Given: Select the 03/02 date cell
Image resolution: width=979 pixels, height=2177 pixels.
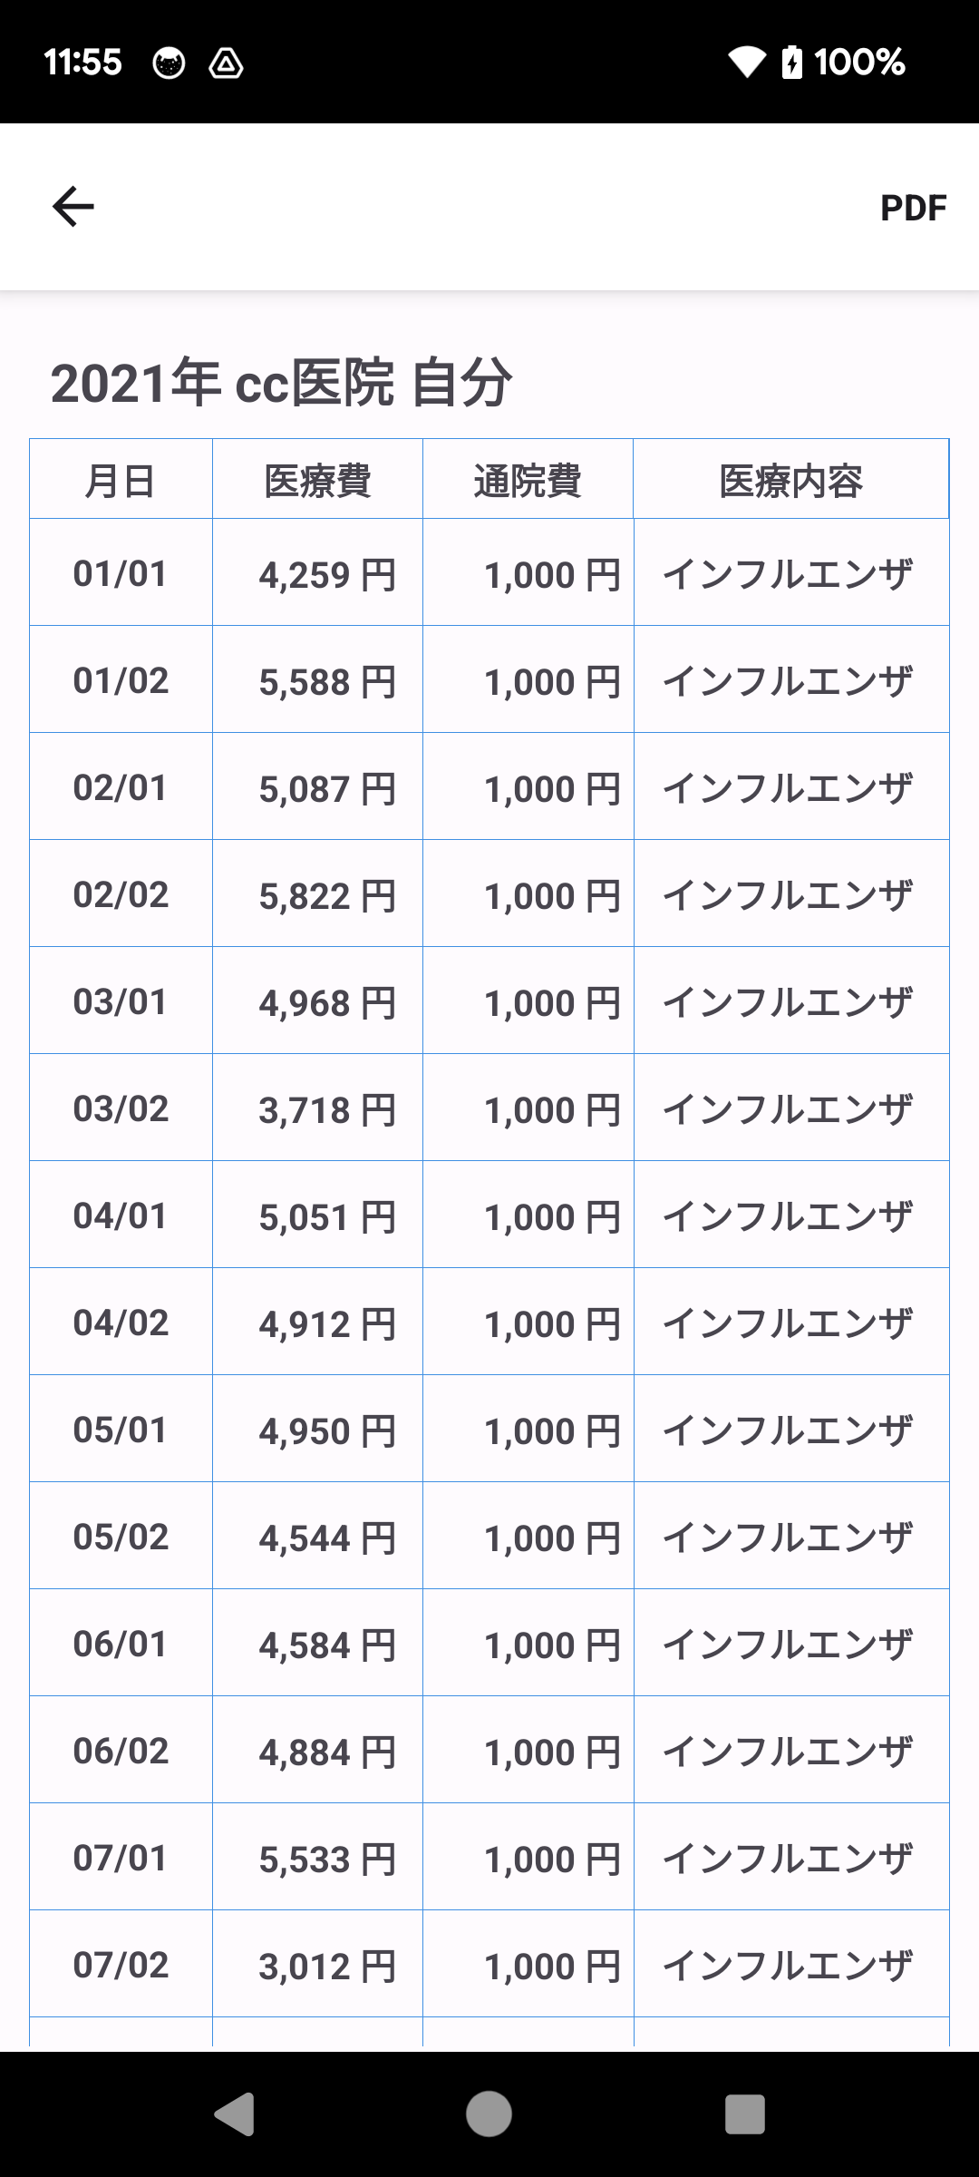Looking at the screenshot, I should 121,1108.
